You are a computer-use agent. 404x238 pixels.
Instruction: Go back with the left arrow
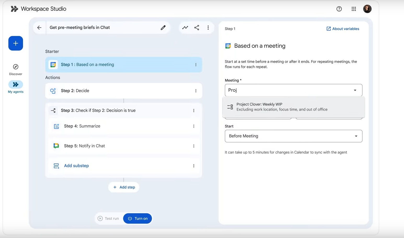(39, 28)
